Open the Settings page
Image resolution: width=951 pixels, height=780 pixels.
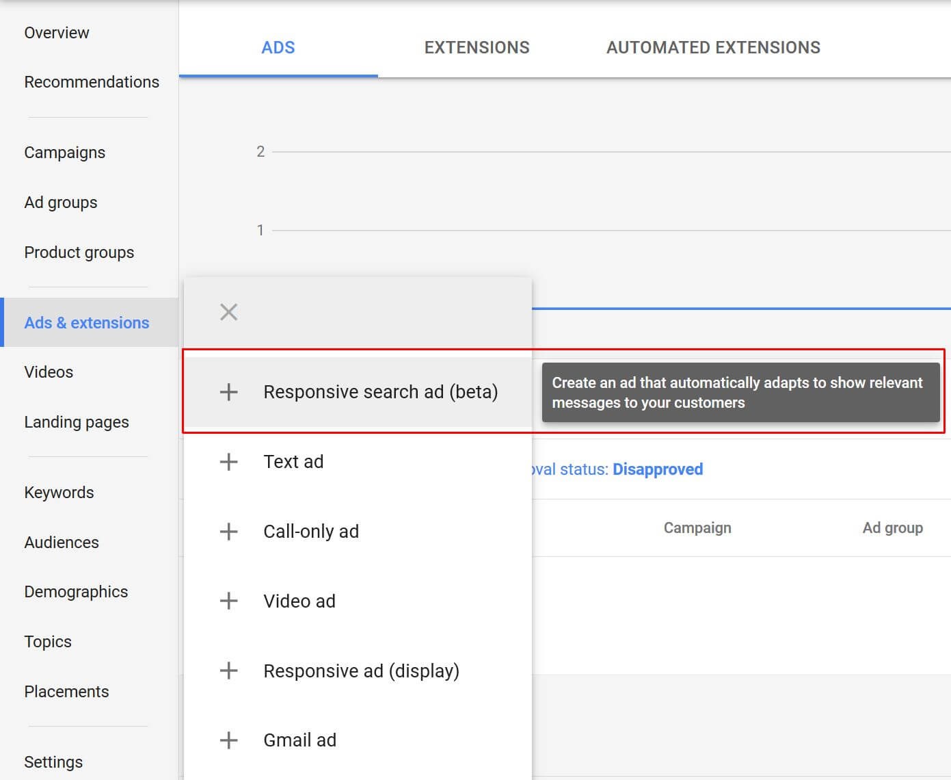tap(53, 762)
